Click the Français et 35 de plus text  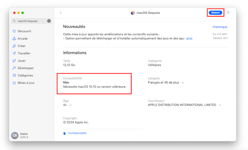[x=164, y=83]
